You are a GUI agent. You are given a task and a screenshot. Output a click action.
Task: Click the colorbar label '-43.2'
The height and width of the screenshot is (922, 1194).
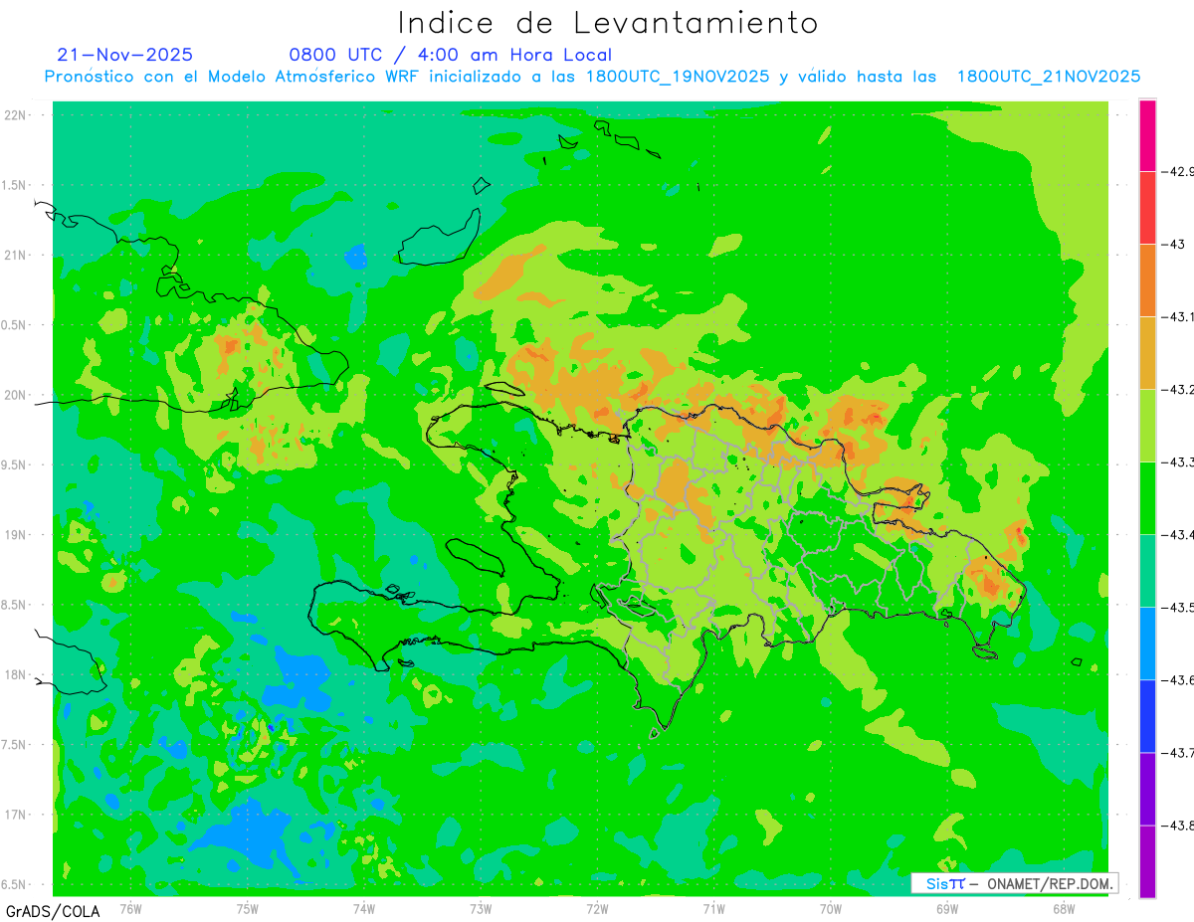(1179, 390)
